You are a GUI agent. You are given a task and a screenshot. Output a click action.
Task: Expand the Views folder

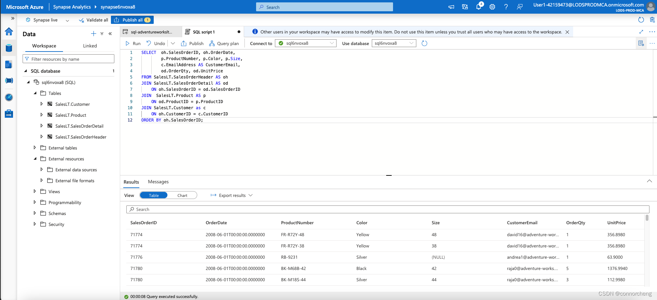pyautogui.click(x=35, y=191)
